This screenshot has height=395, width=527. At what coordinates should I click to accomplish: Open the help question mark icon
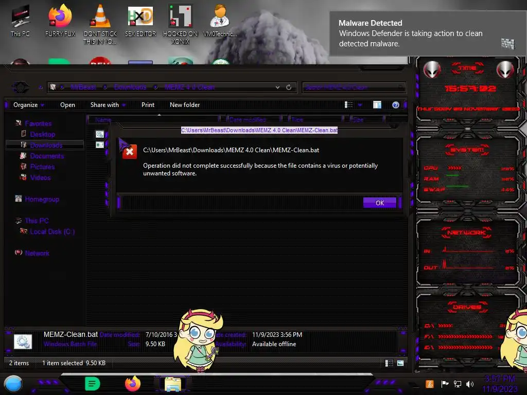(396, 105)
